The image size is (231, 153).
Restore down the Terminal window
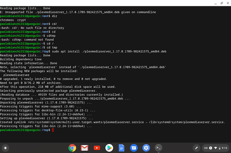222,3
